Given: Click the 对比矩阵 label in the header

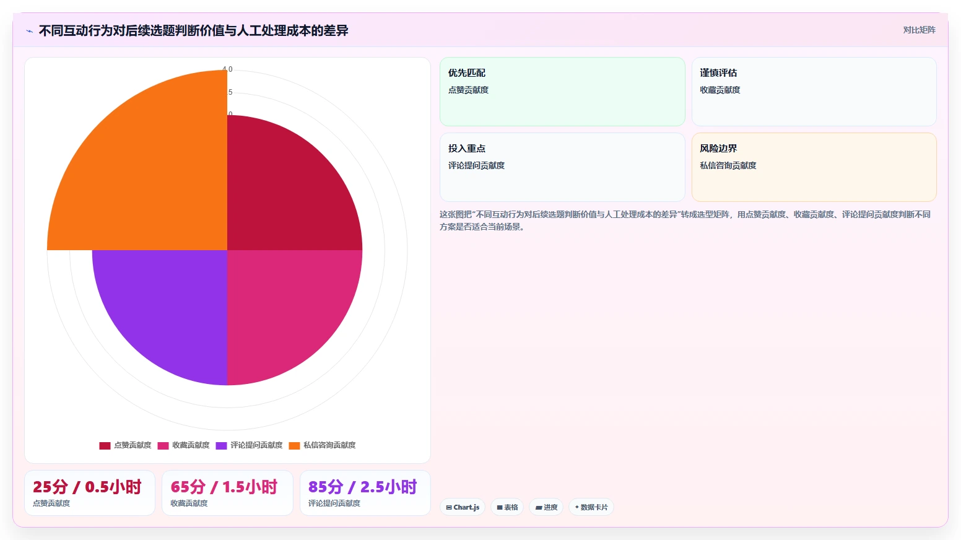Looking at the screenshot, I should pos(919,30).
